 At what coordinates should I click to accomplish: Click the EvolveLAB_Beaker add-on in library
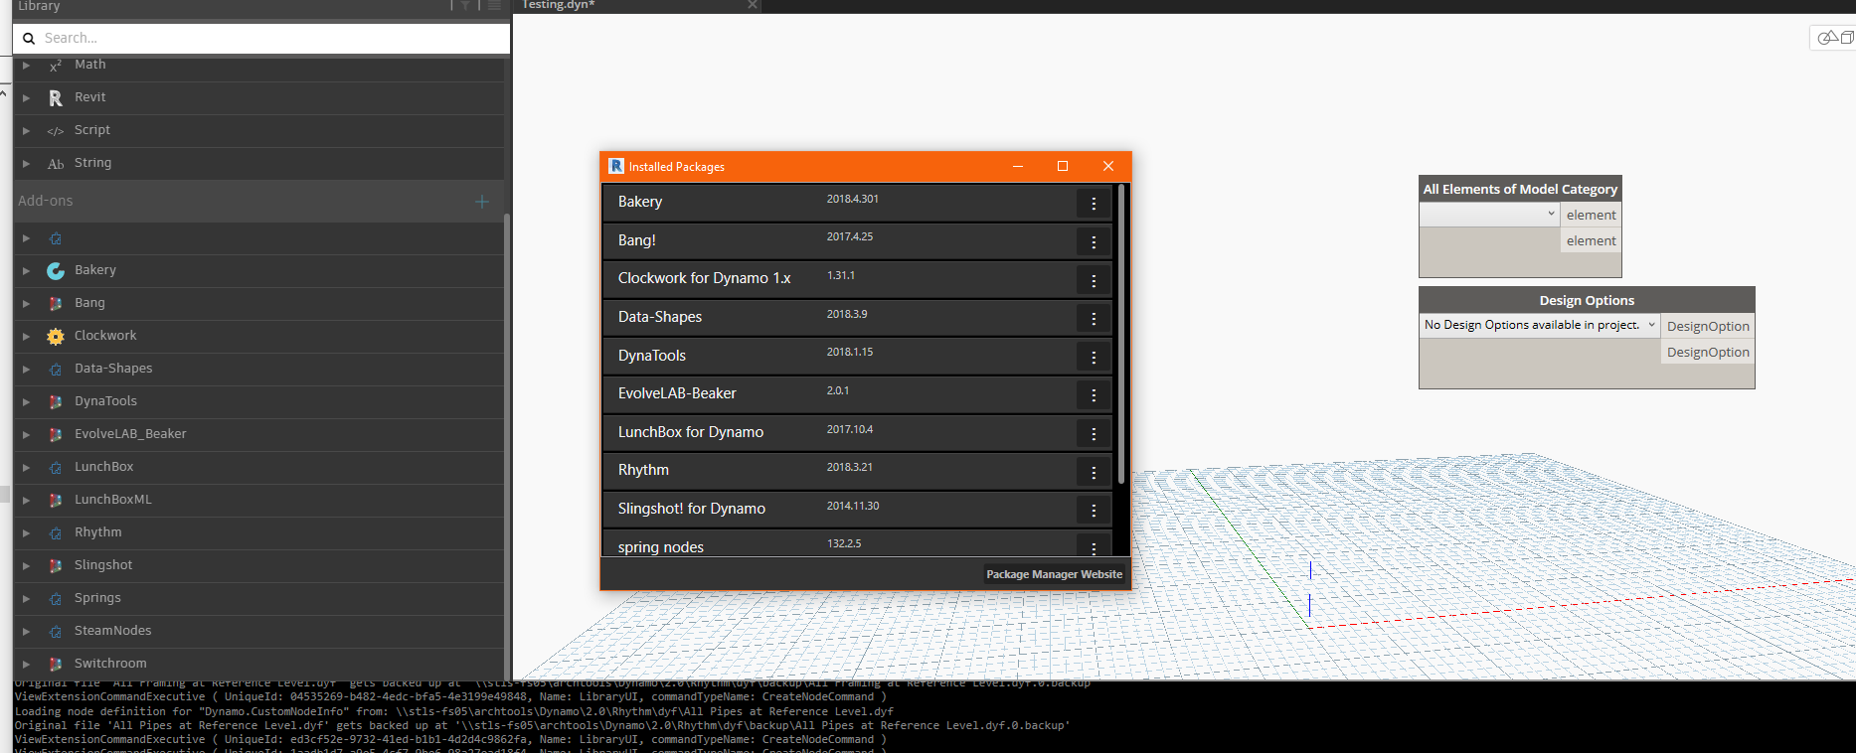[130, 434]
